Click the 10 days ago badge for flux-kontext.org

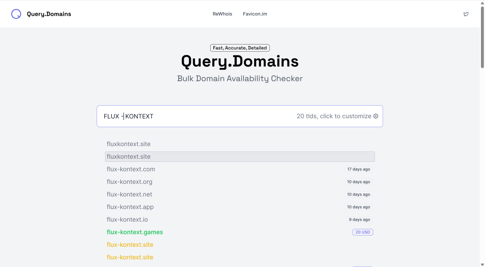point(358,182)
